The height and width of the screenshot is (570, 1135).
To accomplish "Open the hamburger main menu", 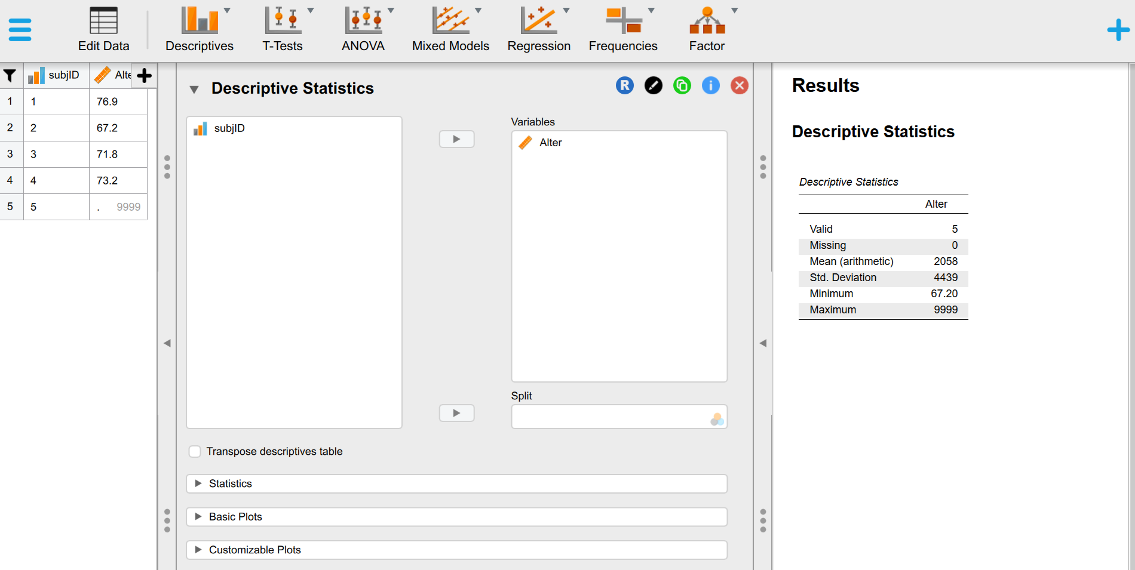I will (x=20, y=30).
